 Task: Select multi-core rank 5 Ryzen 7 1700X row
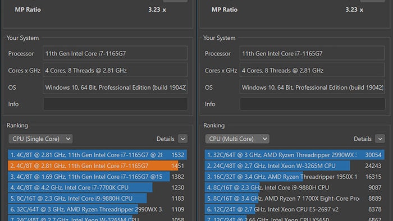tap(294, 199)
